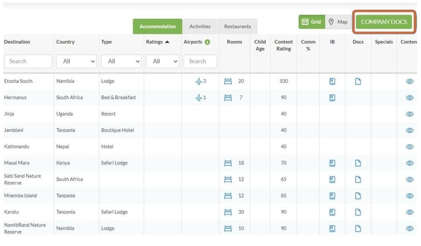The image size is (421, 246).
Task: Sort by the Content Rating column header
Action: point(283,45)
